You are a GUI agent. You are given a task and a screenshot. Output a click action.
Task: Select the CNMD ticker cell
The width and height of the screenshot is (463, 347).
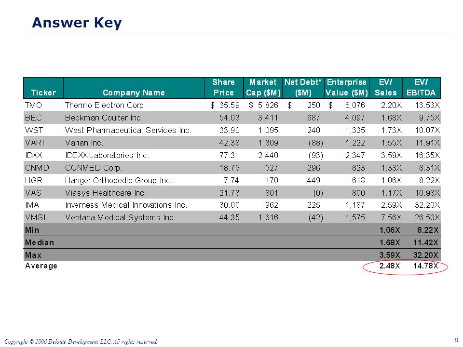tap(37, 168)
